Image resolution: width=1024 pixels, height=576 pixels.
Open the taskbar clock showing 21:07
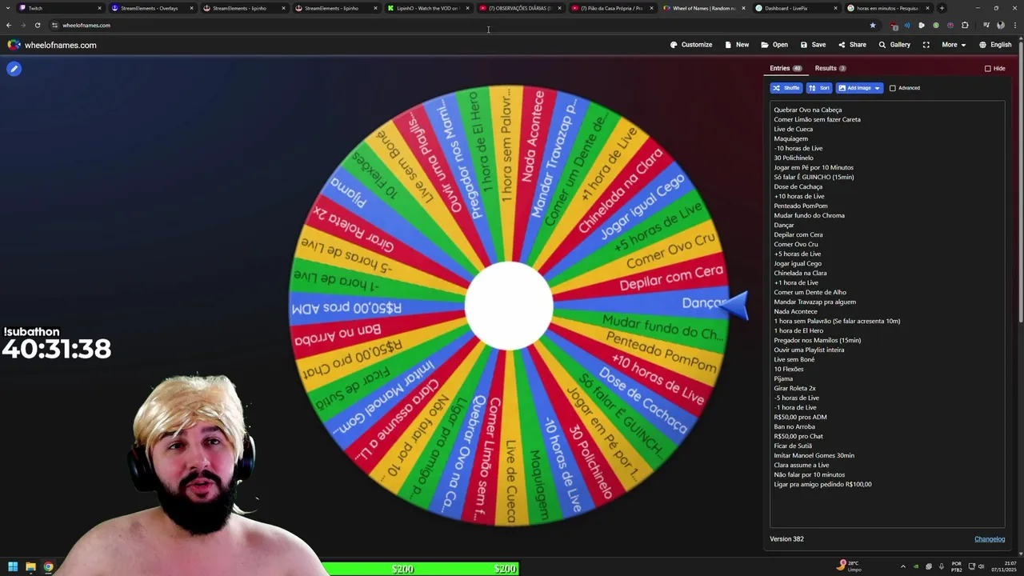1005,566
